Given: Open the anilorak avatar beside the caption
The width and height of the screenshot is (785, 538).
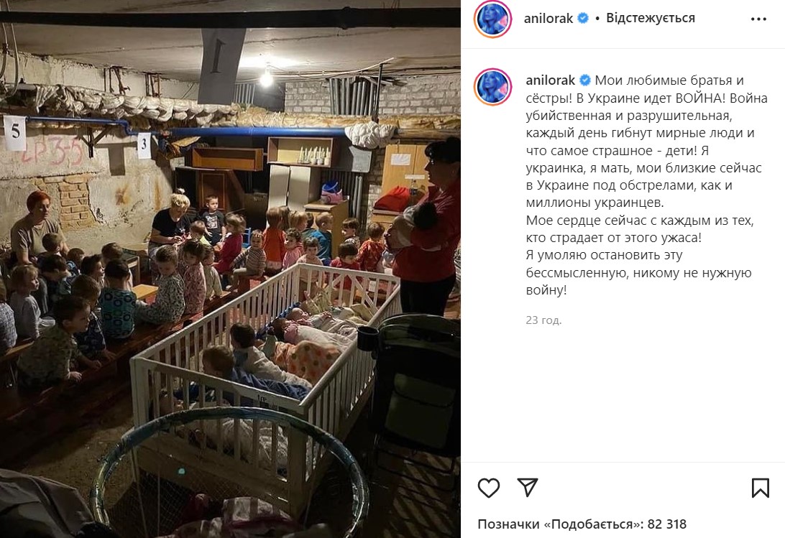Looking at the screenshot, I should (x=492, y=87).
